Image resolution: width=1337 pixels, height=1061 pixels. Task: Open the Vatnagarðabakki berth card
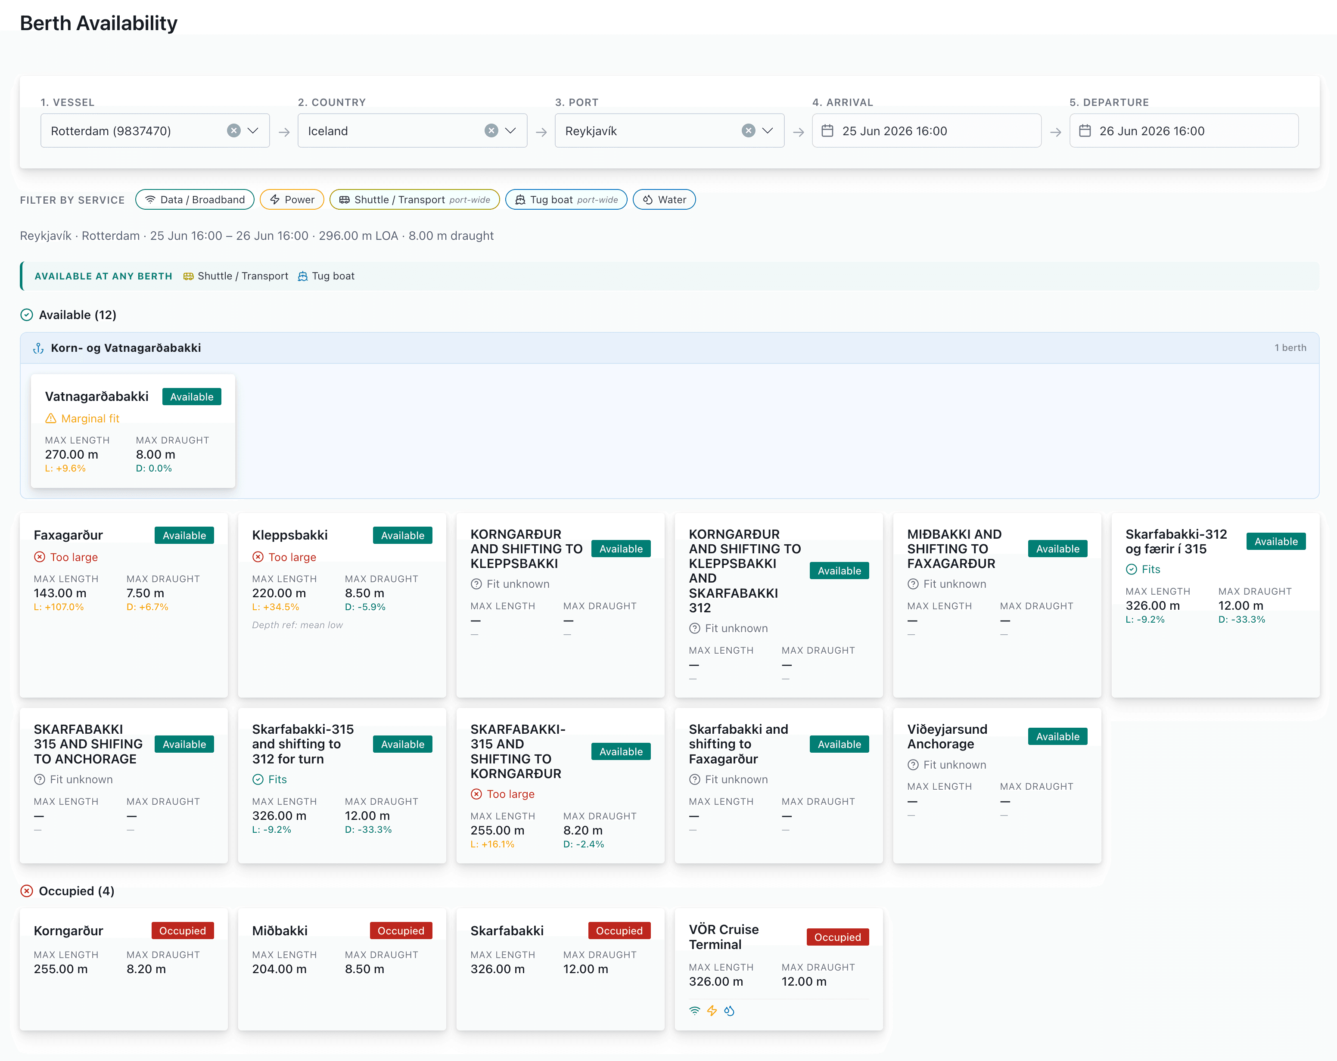click(x=133, y=431)
